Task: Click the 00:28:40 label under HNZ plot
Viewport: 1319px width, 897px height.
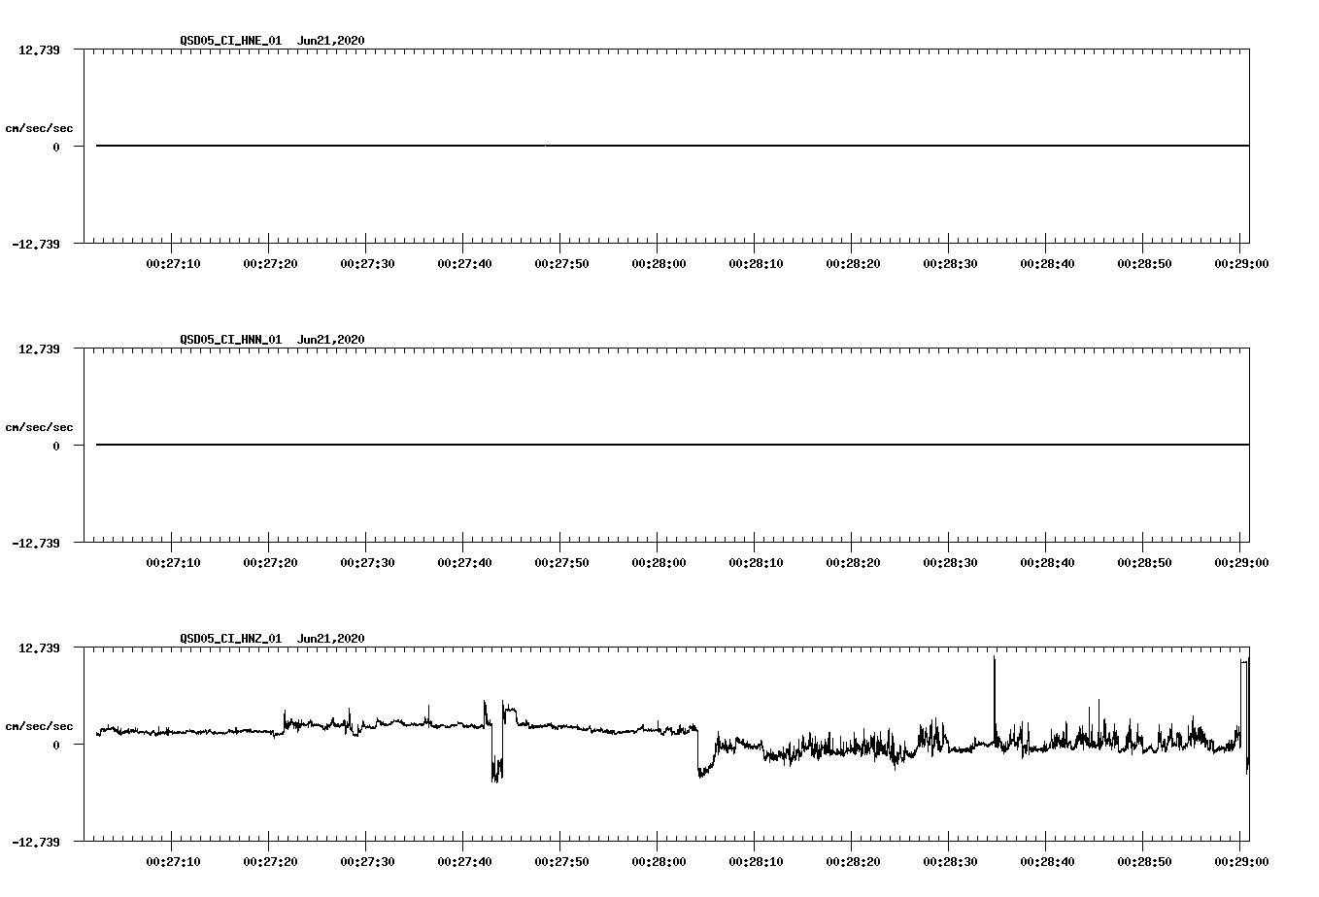Action: (1047, 861)
